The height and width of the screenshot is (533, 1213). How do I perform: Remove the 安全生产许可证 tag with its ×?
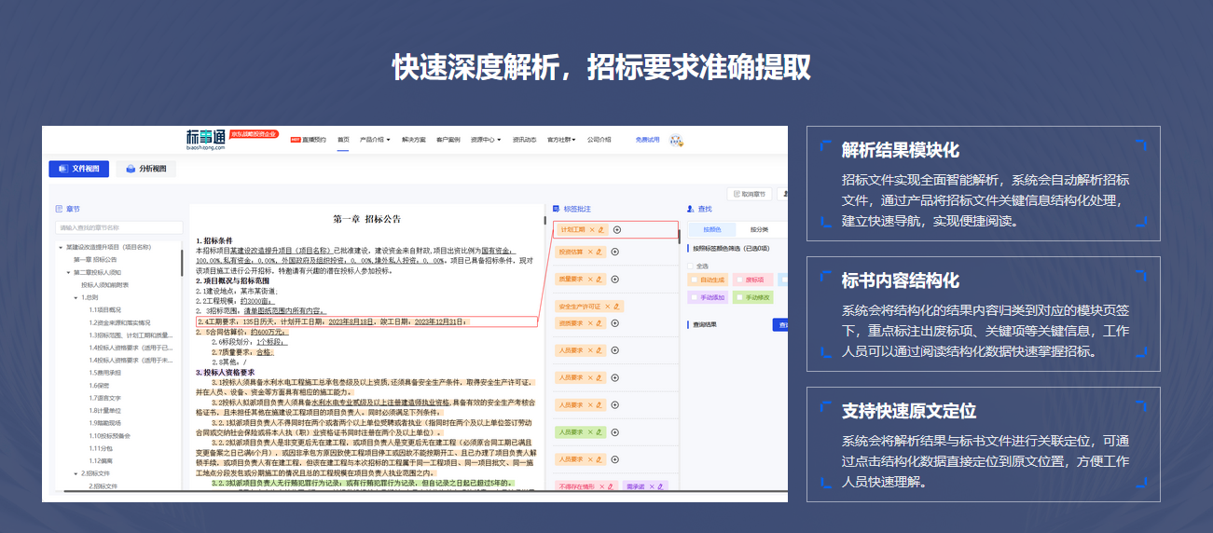click(607, 307)
